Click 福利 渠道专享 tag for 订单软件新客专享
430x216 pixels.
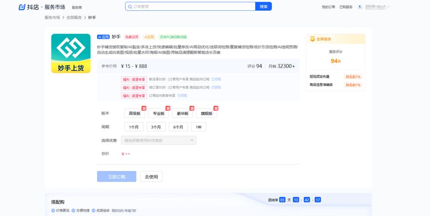click(134, 96)
